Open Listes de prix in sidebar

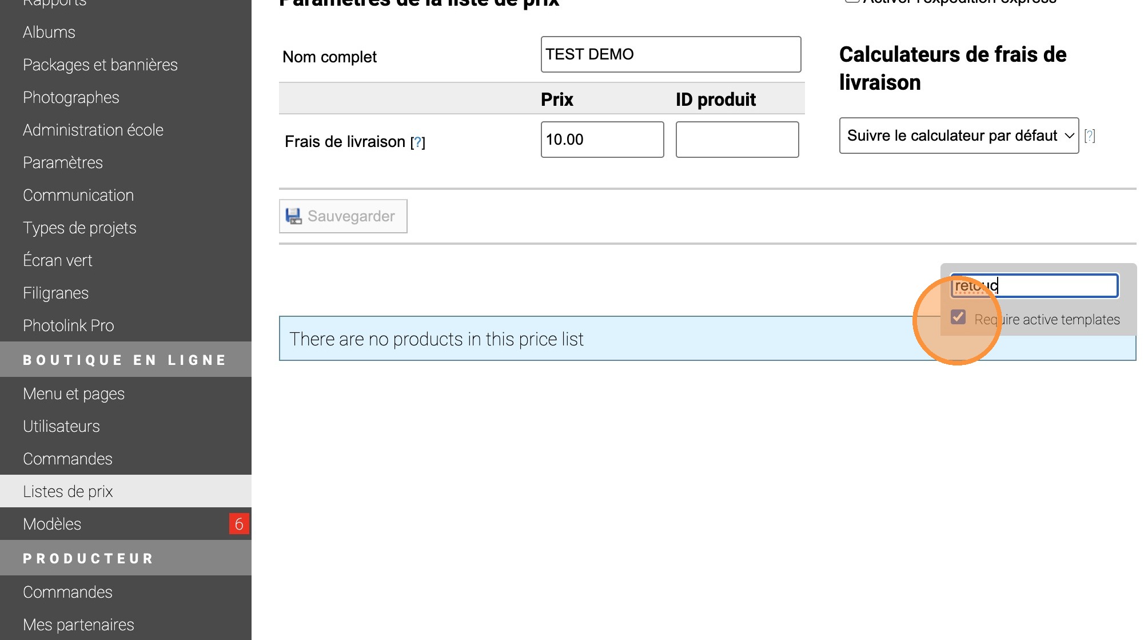tap(68, 491)
